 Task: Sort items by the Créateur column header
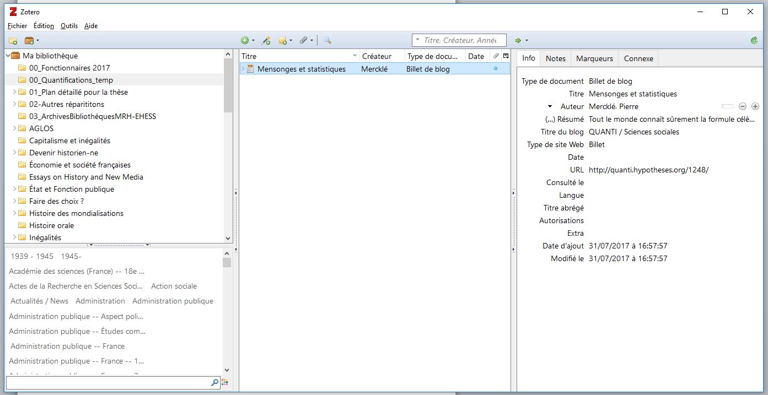382,56
